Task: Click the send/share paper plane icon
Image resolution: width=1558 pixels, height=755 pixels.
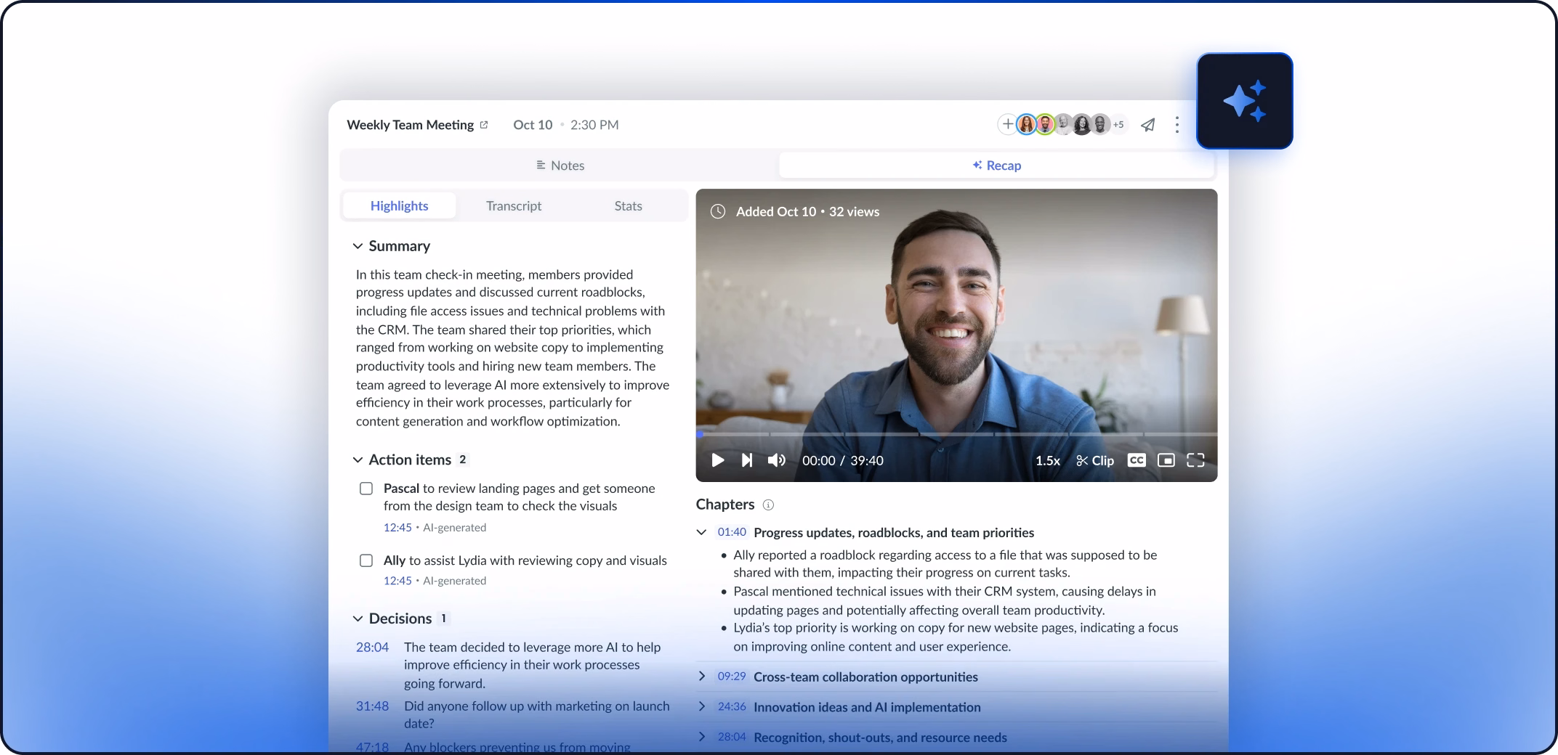Action: pos(1148,125)
